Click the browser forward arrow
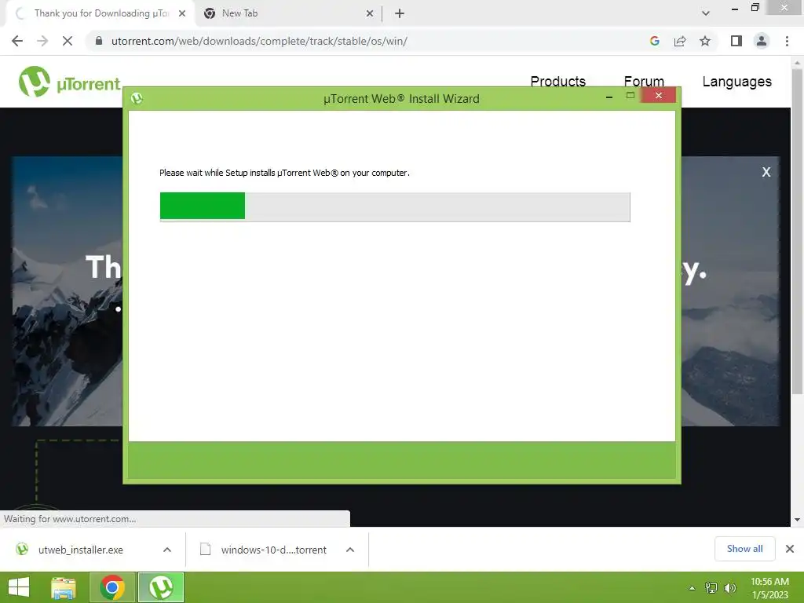The width and height of the screenshot is (804, 603). 42,41
